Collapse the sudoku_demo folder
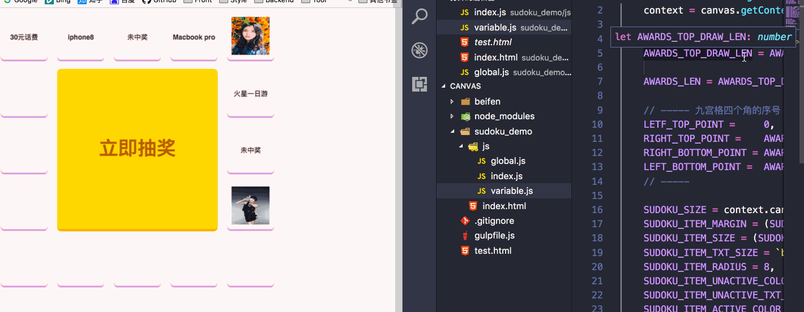 [504, 131]
